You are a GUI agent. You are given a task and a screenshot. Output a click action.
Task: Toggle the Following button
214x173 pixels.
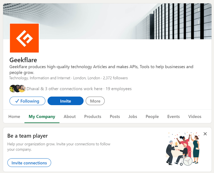tap(27, 101)
